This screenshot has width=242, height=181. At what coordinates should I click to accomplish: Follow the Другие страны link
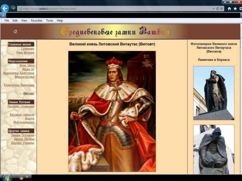(x=22, y=143)
